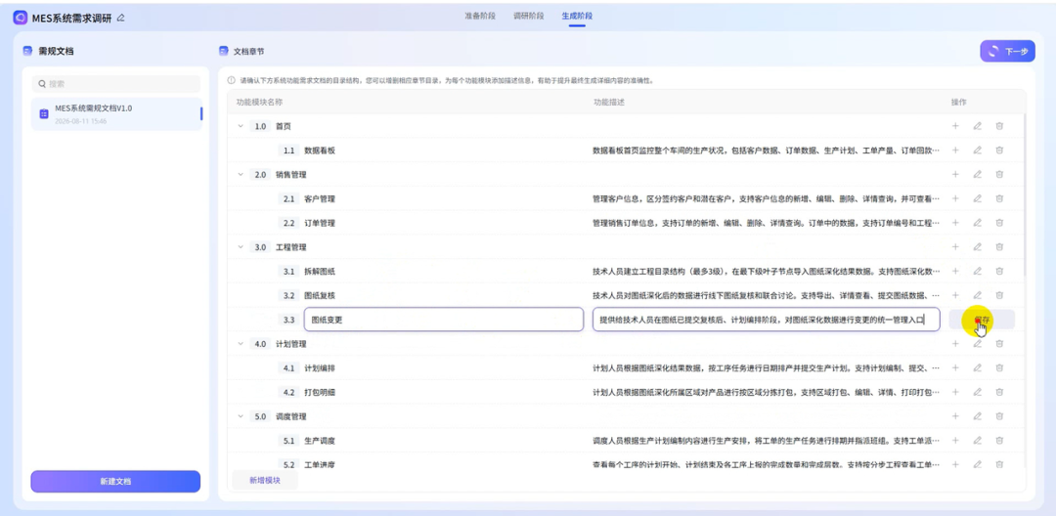Add a submodule under 1.0 首页
This screenshot has width=1056, height=516.
tap(955, 126)
